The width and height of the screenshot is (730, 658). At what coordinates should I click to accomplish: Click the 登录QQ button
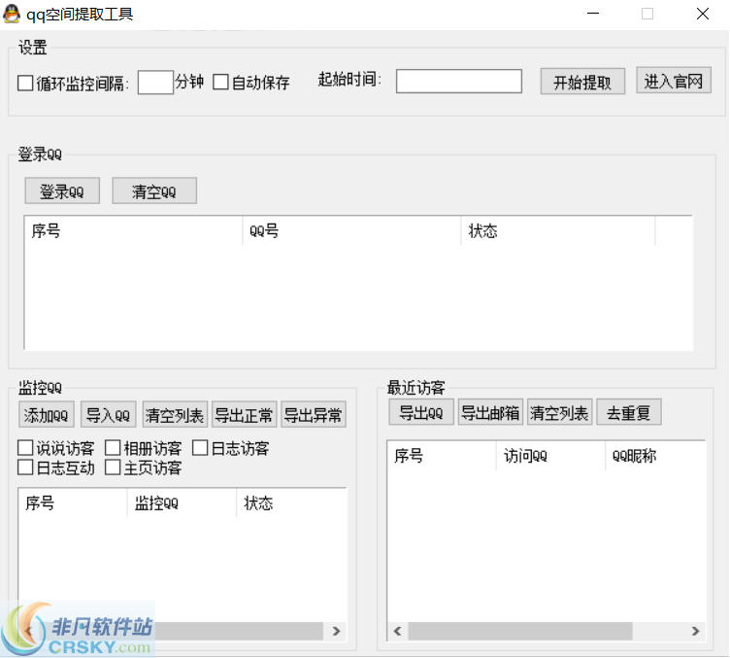pyautogui.click(x=62, y=190)
